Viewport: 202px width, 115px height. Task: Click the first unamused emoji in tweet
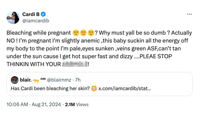pyautogui.click(x=76, y=33)
